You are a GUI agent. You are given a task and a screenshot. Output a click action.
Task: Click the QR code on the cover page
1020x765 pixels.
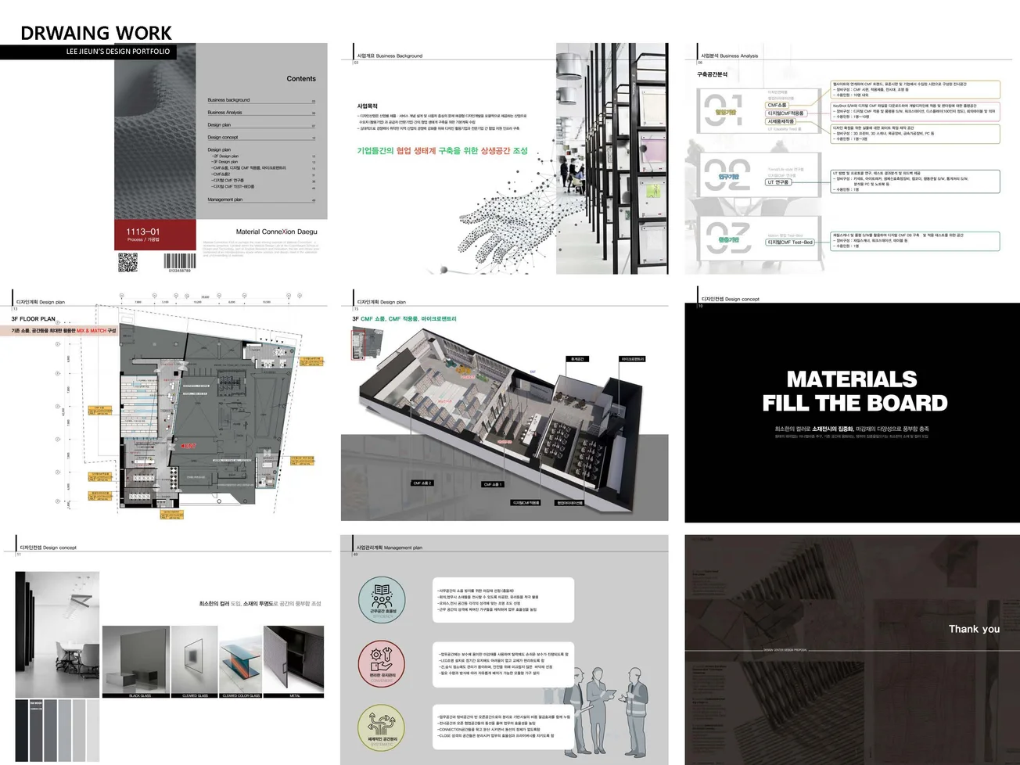tap(127, 262)
